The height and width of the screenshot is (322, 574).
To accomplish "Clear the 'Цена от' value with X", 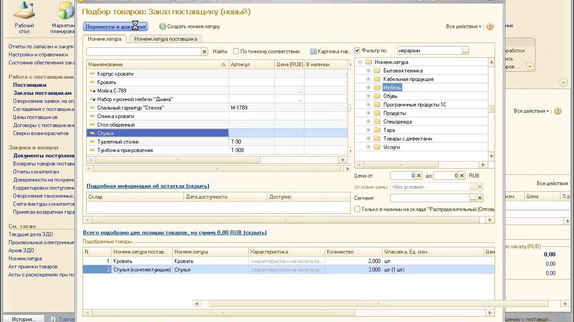I will (419, 176).
